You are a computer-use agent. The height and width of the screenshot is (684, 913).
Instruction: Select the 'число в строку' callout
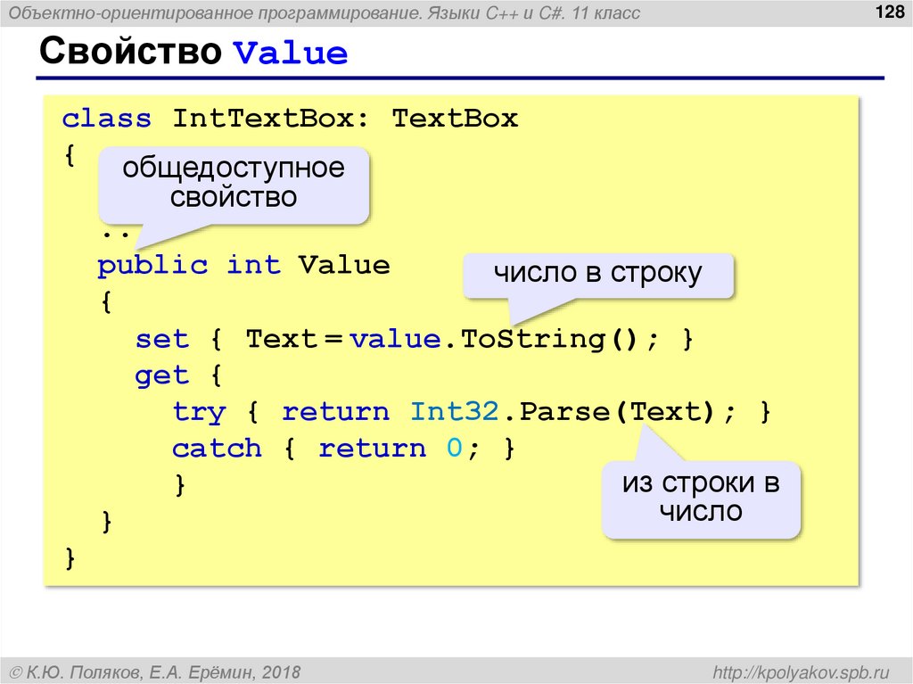598,275
